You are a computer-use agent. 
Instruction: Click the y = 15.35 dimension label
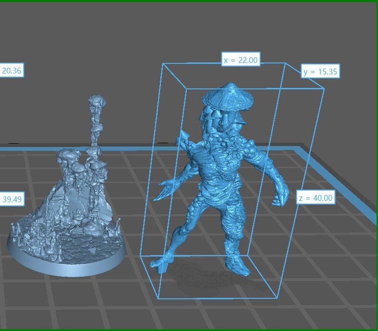click(x=320, y=71)
